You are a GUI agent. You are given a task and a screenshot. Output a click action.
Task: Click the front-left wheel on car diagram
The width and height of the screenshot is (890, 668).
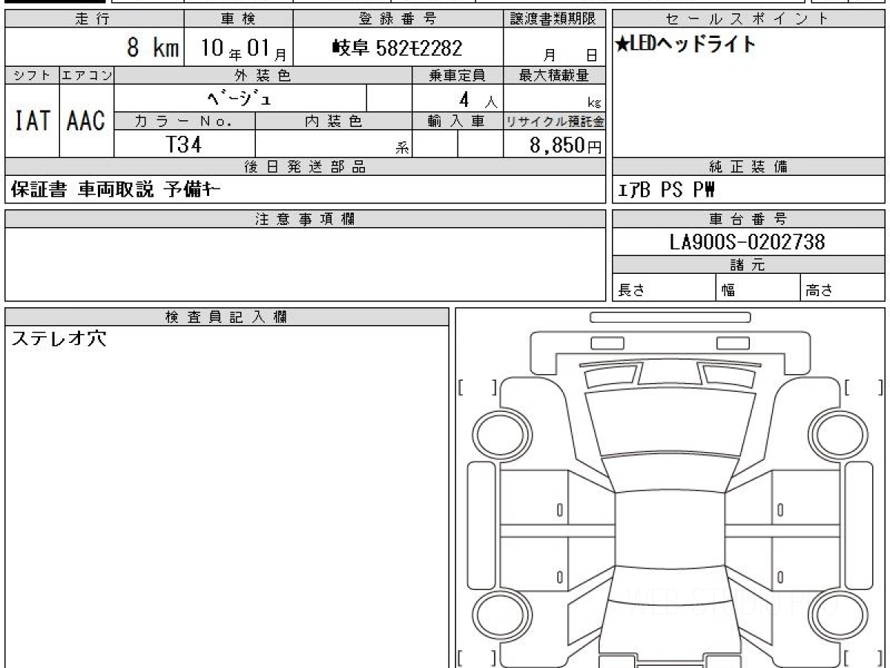tap(501, 433)
